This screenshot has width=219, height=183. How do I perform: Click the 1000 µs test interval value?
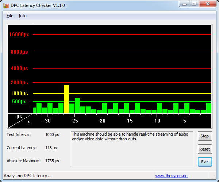[x=52, y=135]
